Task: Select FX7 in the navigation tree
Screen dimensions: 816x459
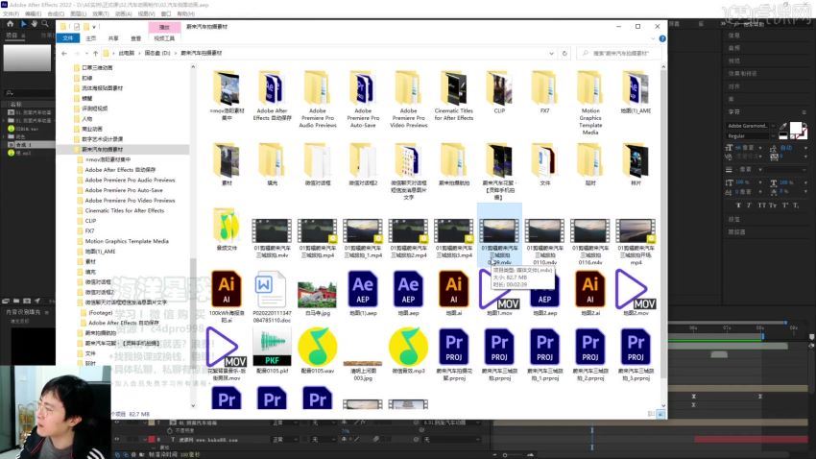Action: pyautogui.click(x=89, y=231)
